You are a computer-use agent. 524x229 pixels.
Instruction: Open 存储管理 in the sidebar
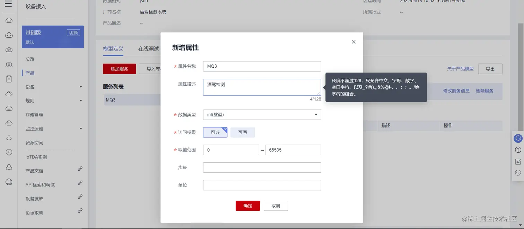coord(34,115)
